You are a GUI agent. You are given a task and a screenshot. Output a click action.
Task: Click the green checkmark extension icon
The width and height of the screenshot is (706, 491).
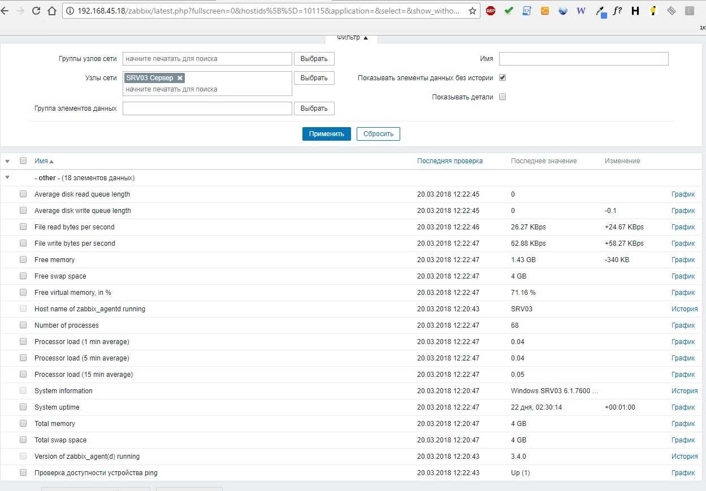point(508,11)
